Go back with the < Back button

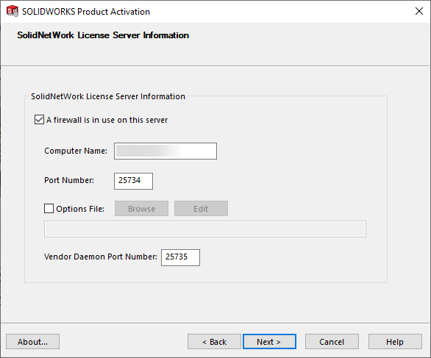pyautogui.click(x=214, y=342)
